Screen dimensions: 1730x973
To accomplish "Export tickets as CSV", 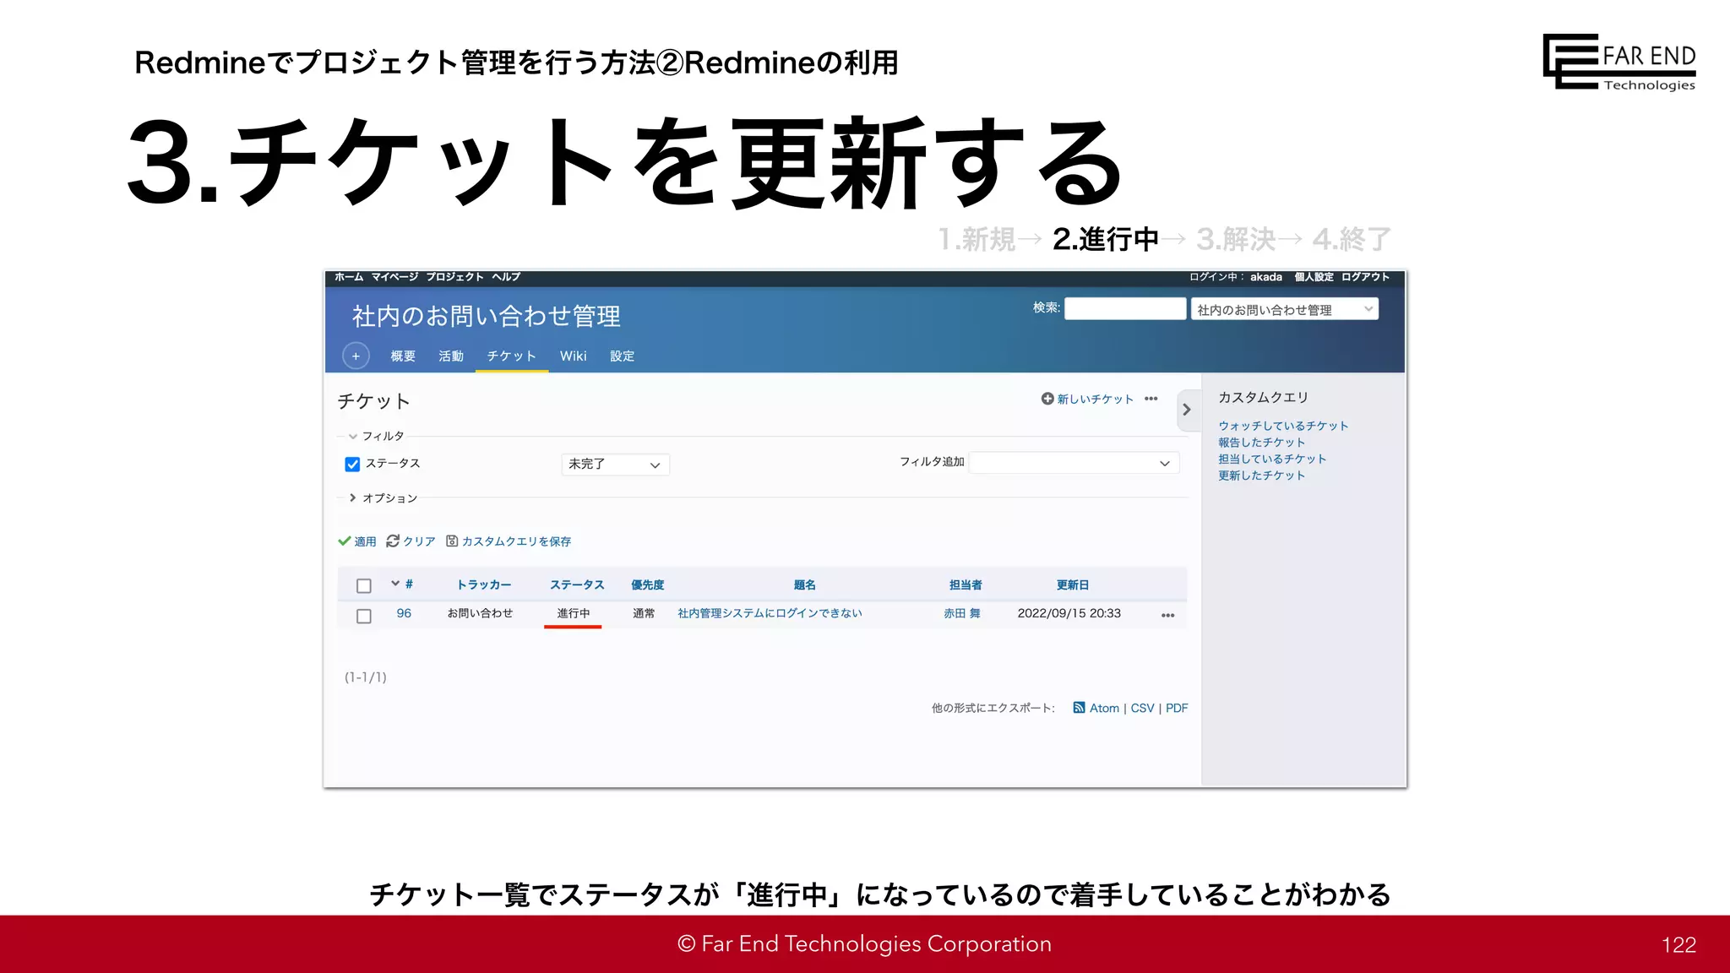I will [1142, 708].
